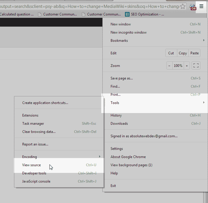Choose Print... from menu
Viewport: 208px width, 203px height.
155,95
